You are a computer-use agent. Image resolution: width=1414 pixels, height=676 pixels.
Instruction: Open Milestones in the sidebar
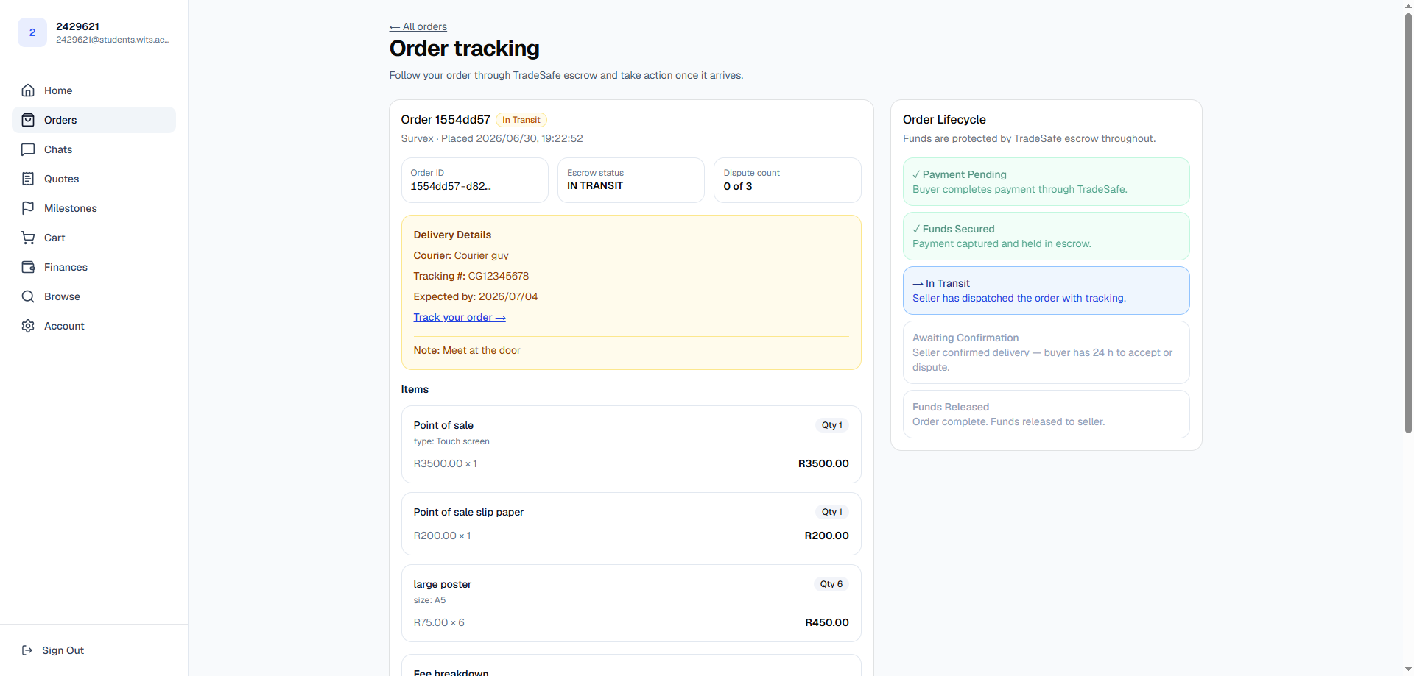click(x=94, y=208)
